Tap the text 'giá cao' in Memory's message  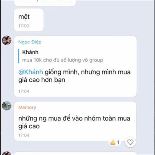[29, 127]
